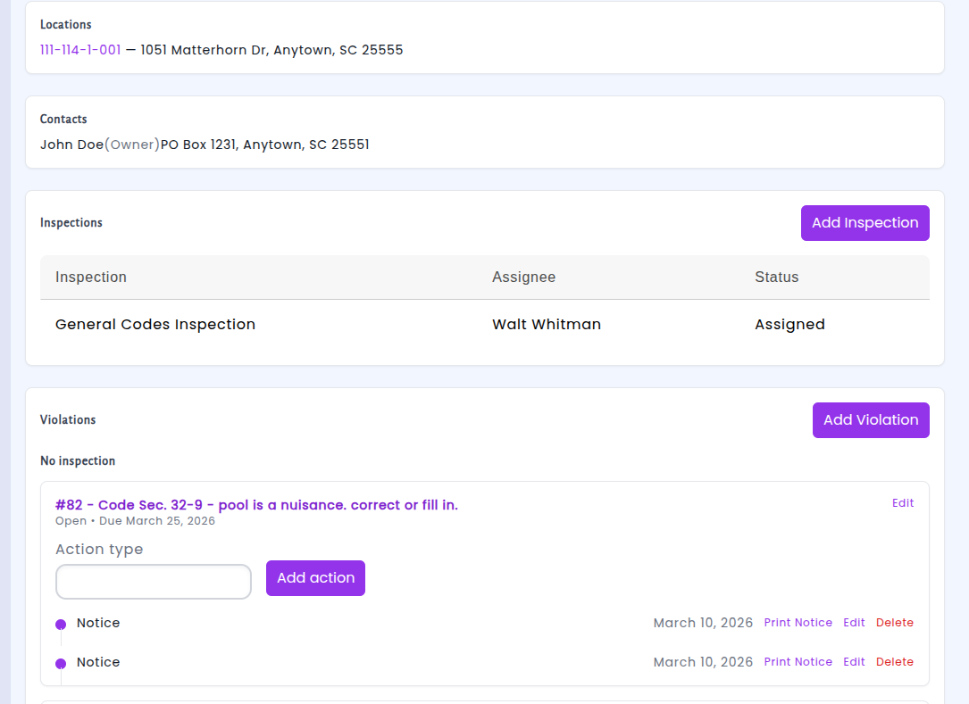Viewport: 969px width, 704px height.
Task: Click the Add action button
Action: [x=315, y=578]
